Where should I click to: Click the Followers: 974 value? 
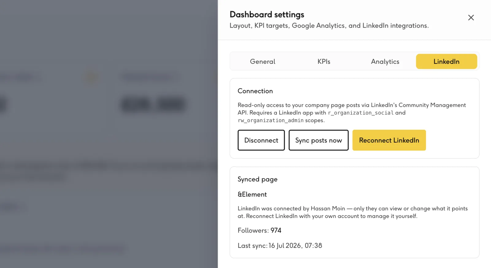pyautogui.click(x=260, y=230)
